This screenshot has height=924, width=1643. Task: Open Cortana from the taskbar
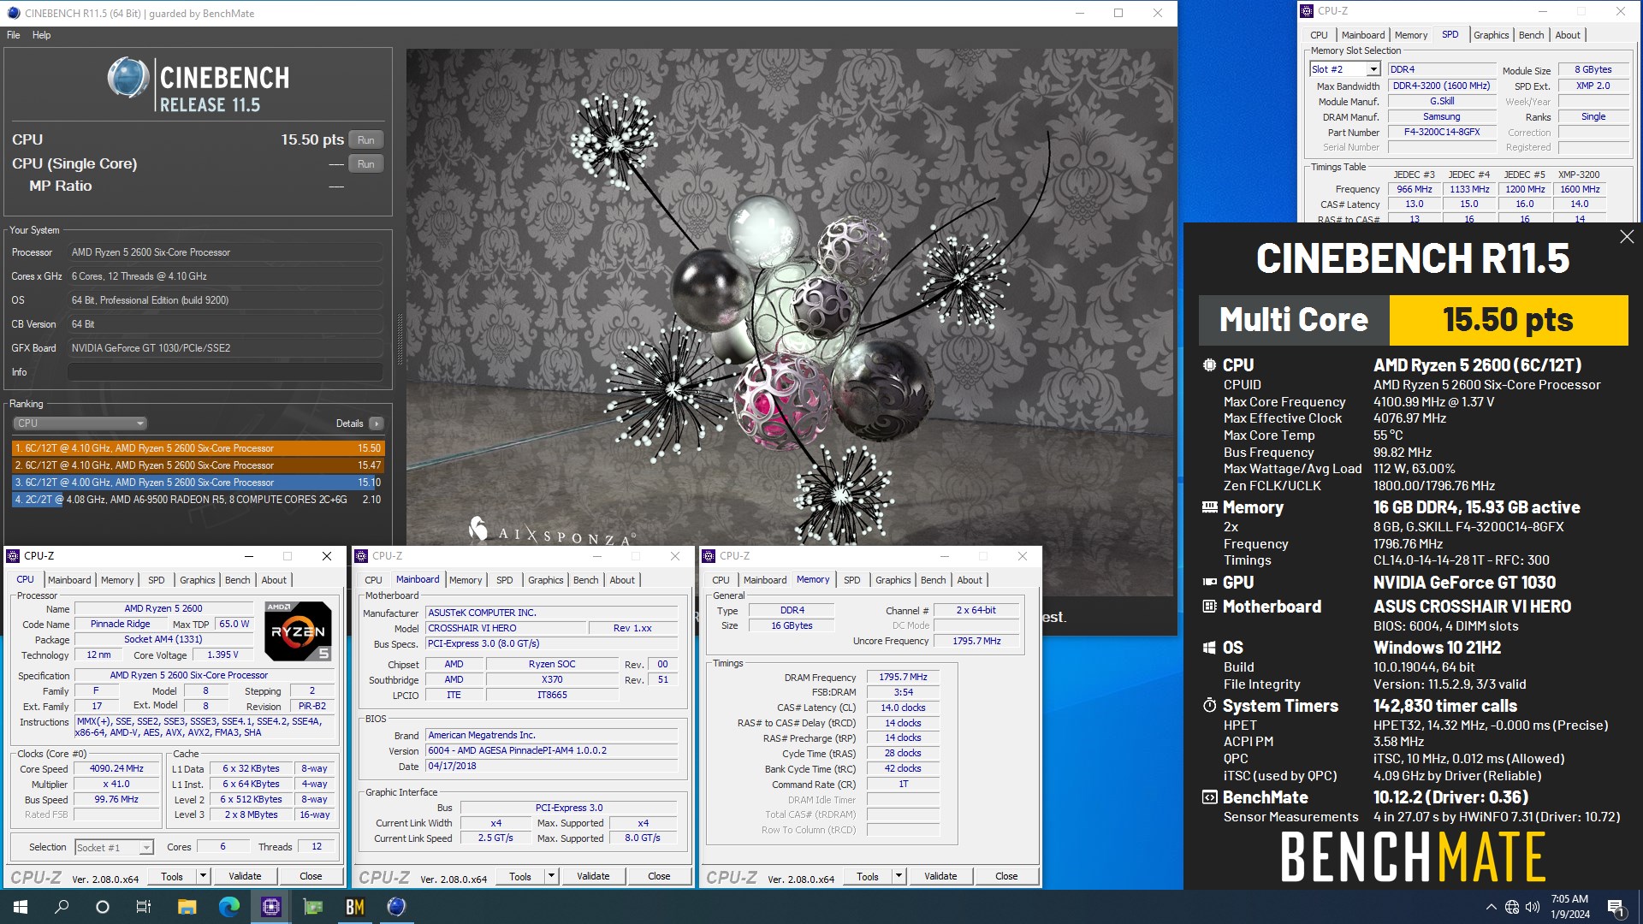pyautogui.click(x=103, y=907)
